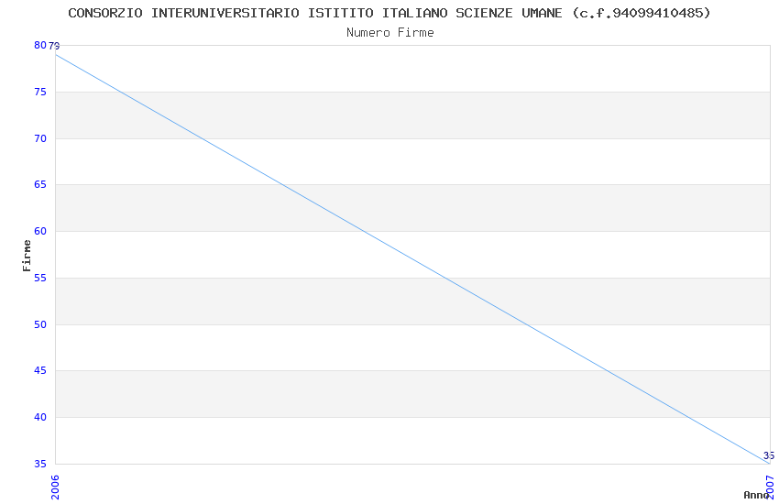This screenshot has width=779, height=504.
Task: Select the 'Numero Firme' subtitle
Action: click(390, 33)
